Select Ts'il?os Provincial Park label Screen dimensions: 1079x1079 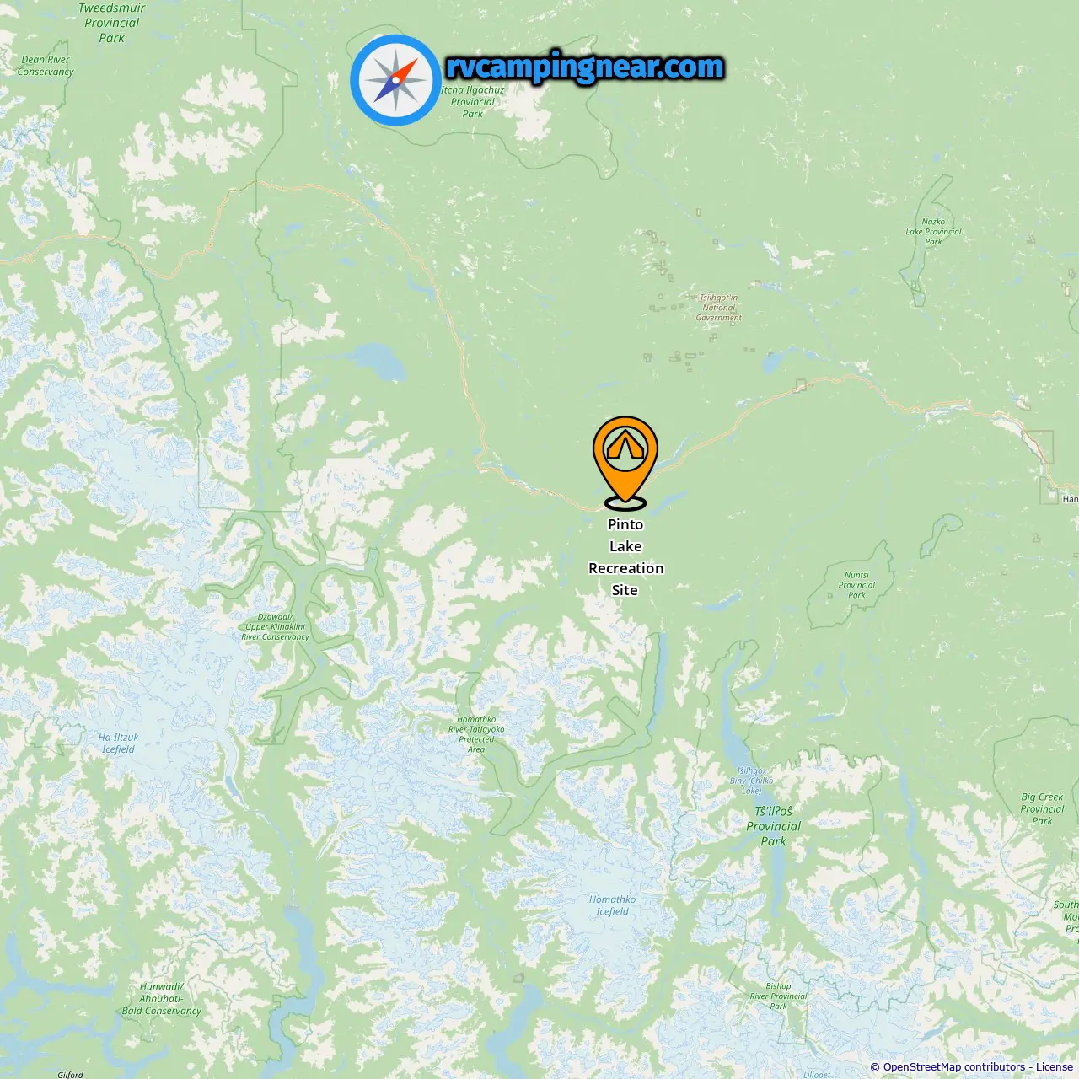click(773, 826)
